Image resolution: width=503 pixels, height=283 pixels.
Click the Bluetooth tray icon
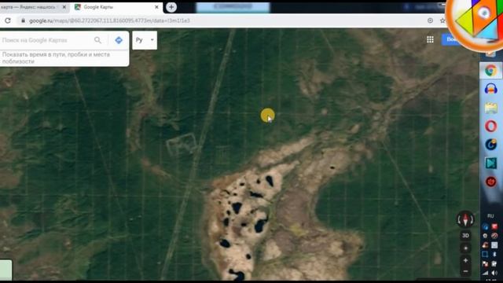pyautogui.click(x=494, y=255)
